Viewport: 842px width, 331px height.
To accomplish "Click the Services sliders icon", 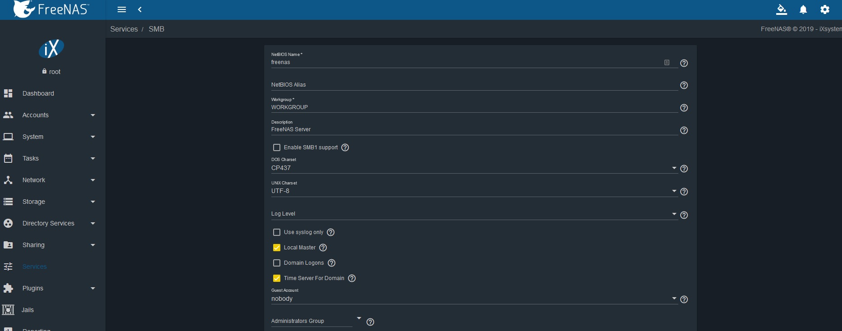I will click(8, 267).
